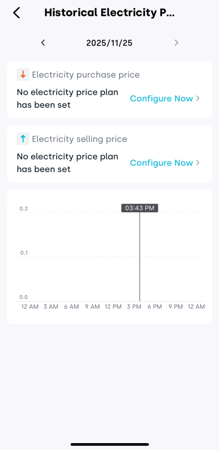This screenshot has width=219, height=450.
Task: Tap the Electricity purchase price heading
Action: coord(86,75)
